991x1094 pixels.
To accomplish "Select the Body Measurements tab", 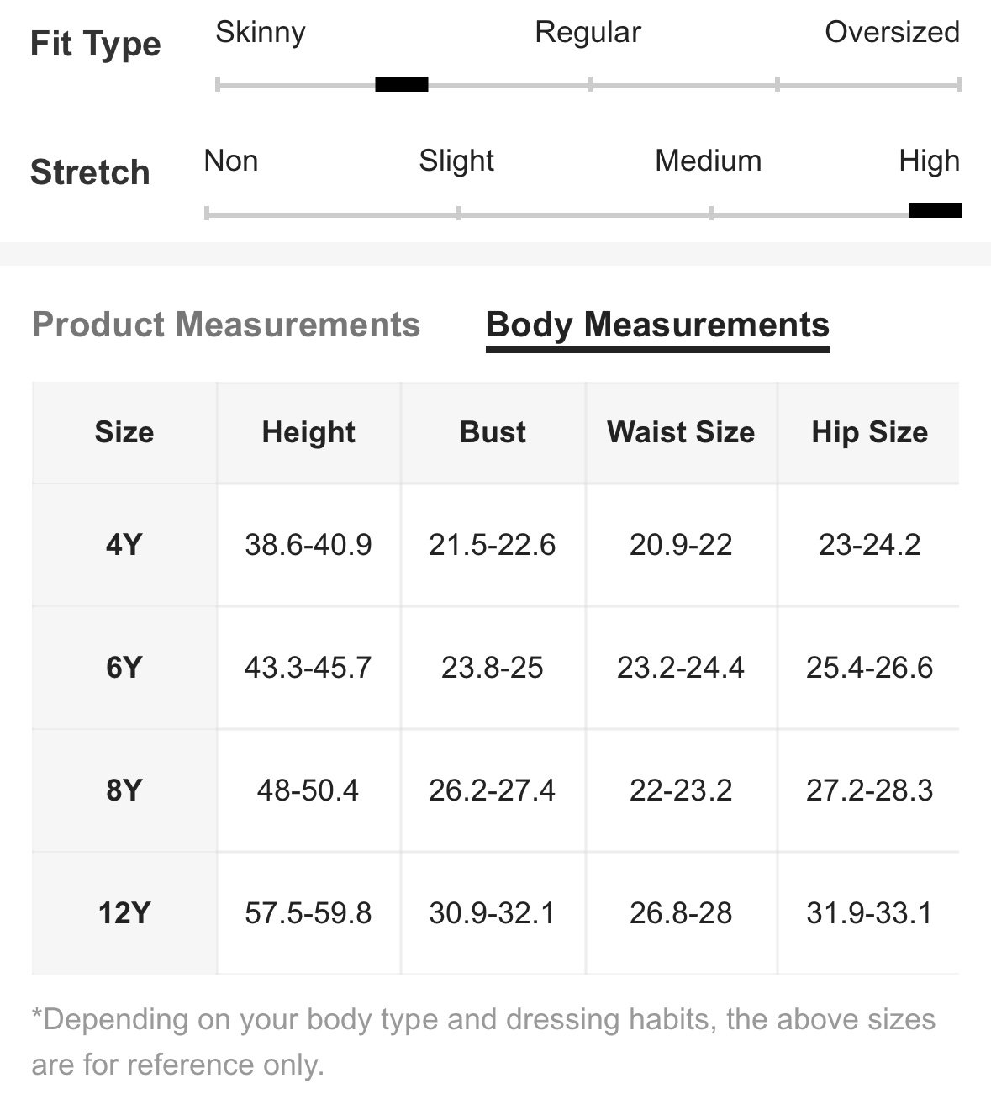I will [x=657, y=326].
